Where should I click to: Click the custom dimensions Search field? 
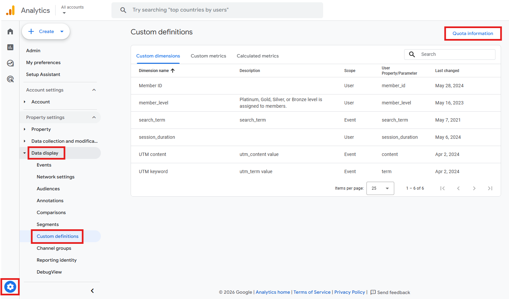(450, 54)
